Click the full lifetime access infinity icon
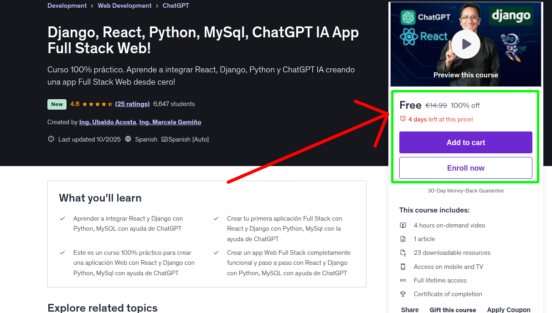Viewport: 552px width, 313px height. pyautogui.click(x=403, y=280)
